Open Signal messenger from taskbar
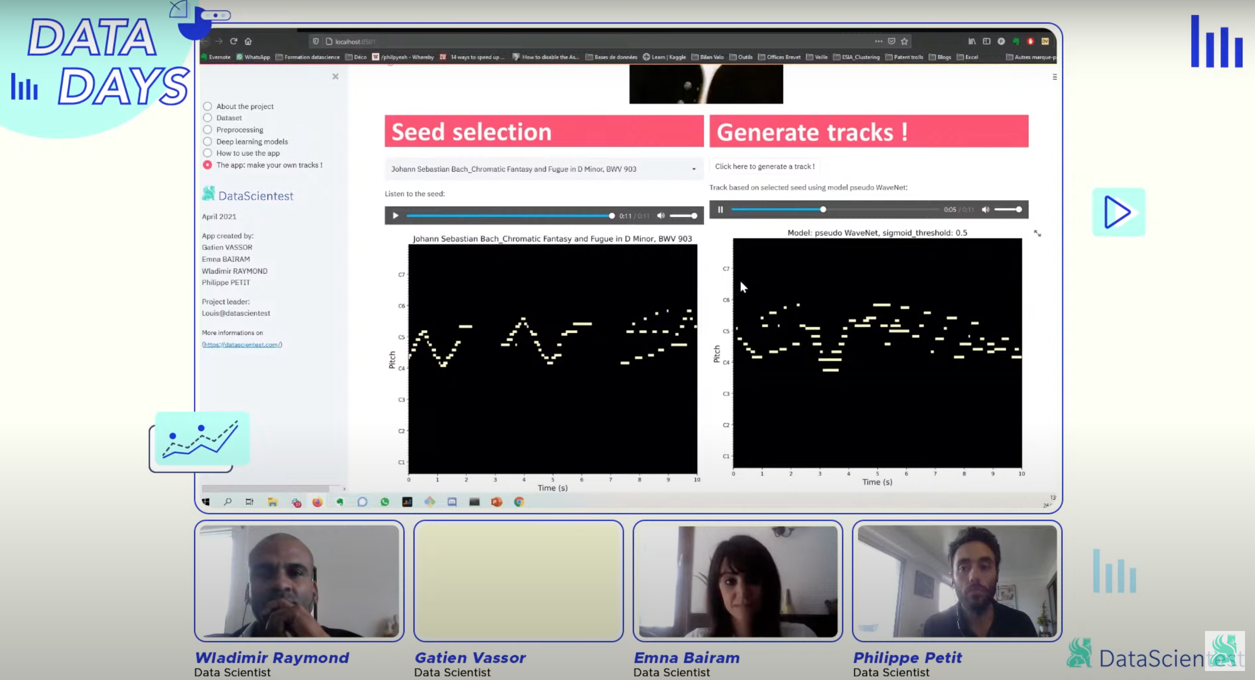The image size is (1255, 680). [x=362, y=501]
